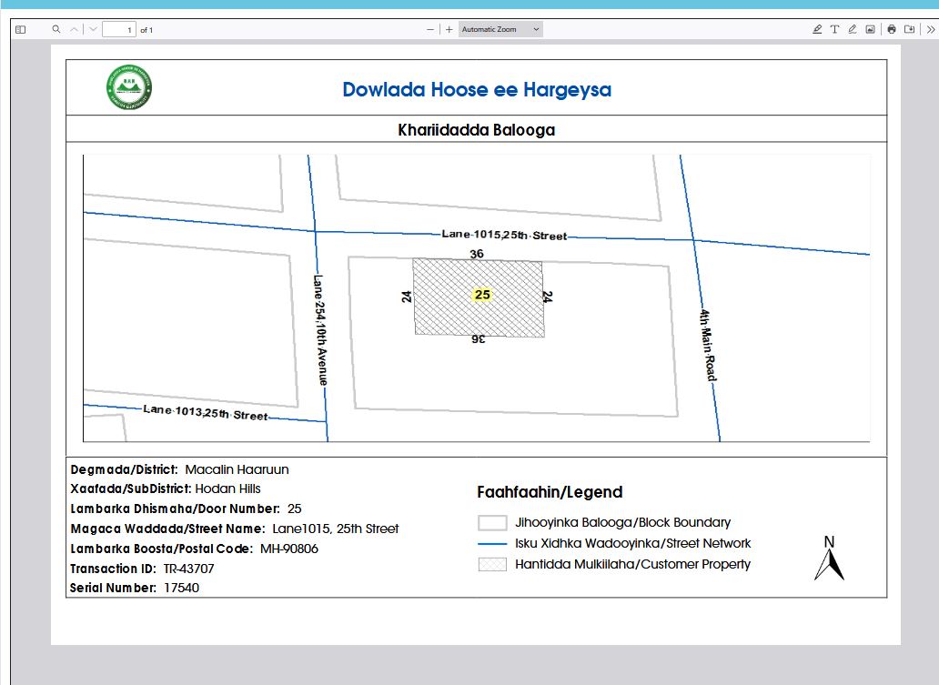The image size is (939, 685).
Task: Click the postal code value 'MH-90806'
Action: coord(289,549)
